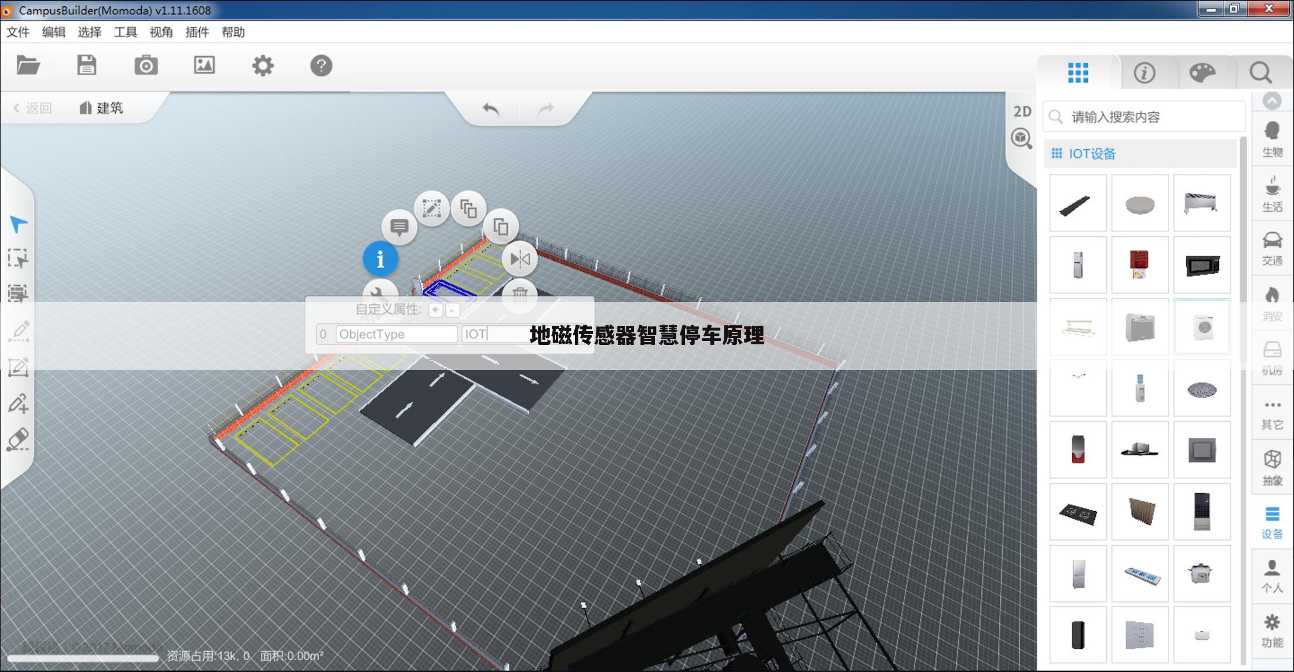Select the IOT设备 category header
The width and height of the screenshot is (1294, 672).
pyautogui.click(x=1140, y=153)
